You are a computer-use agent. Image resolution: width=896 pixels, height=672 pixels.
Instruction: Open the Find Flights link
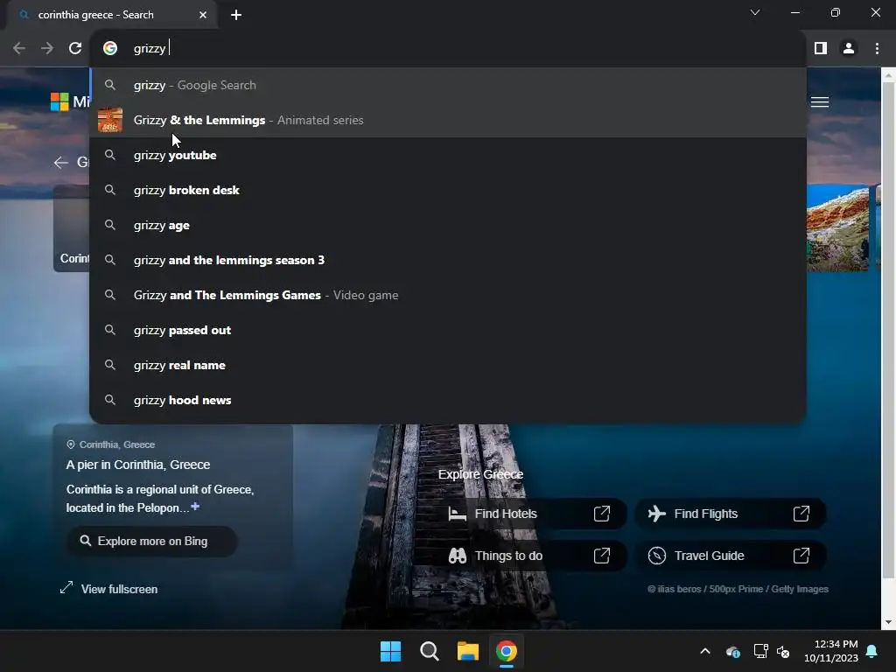pyautogui.click(x=730, y=514)
